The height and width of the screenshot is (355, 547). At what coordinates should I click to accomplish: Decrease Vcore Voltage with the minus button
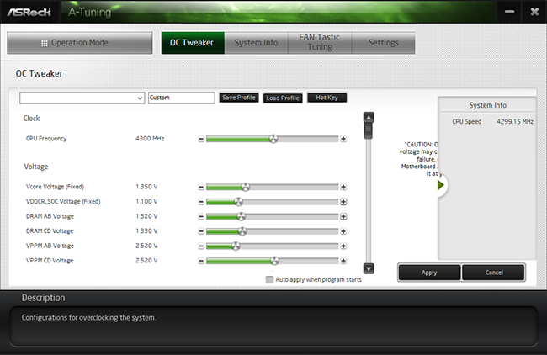[x=201, y=188]
